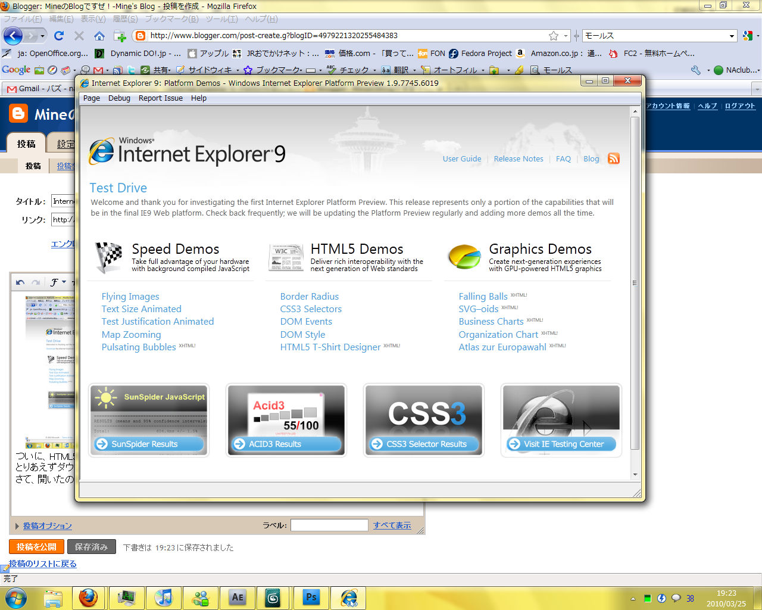The width and height of the screenshot is (762, 610).
Task: Open Windows Live Messenger taskbar icon
Action: (200, 597)
